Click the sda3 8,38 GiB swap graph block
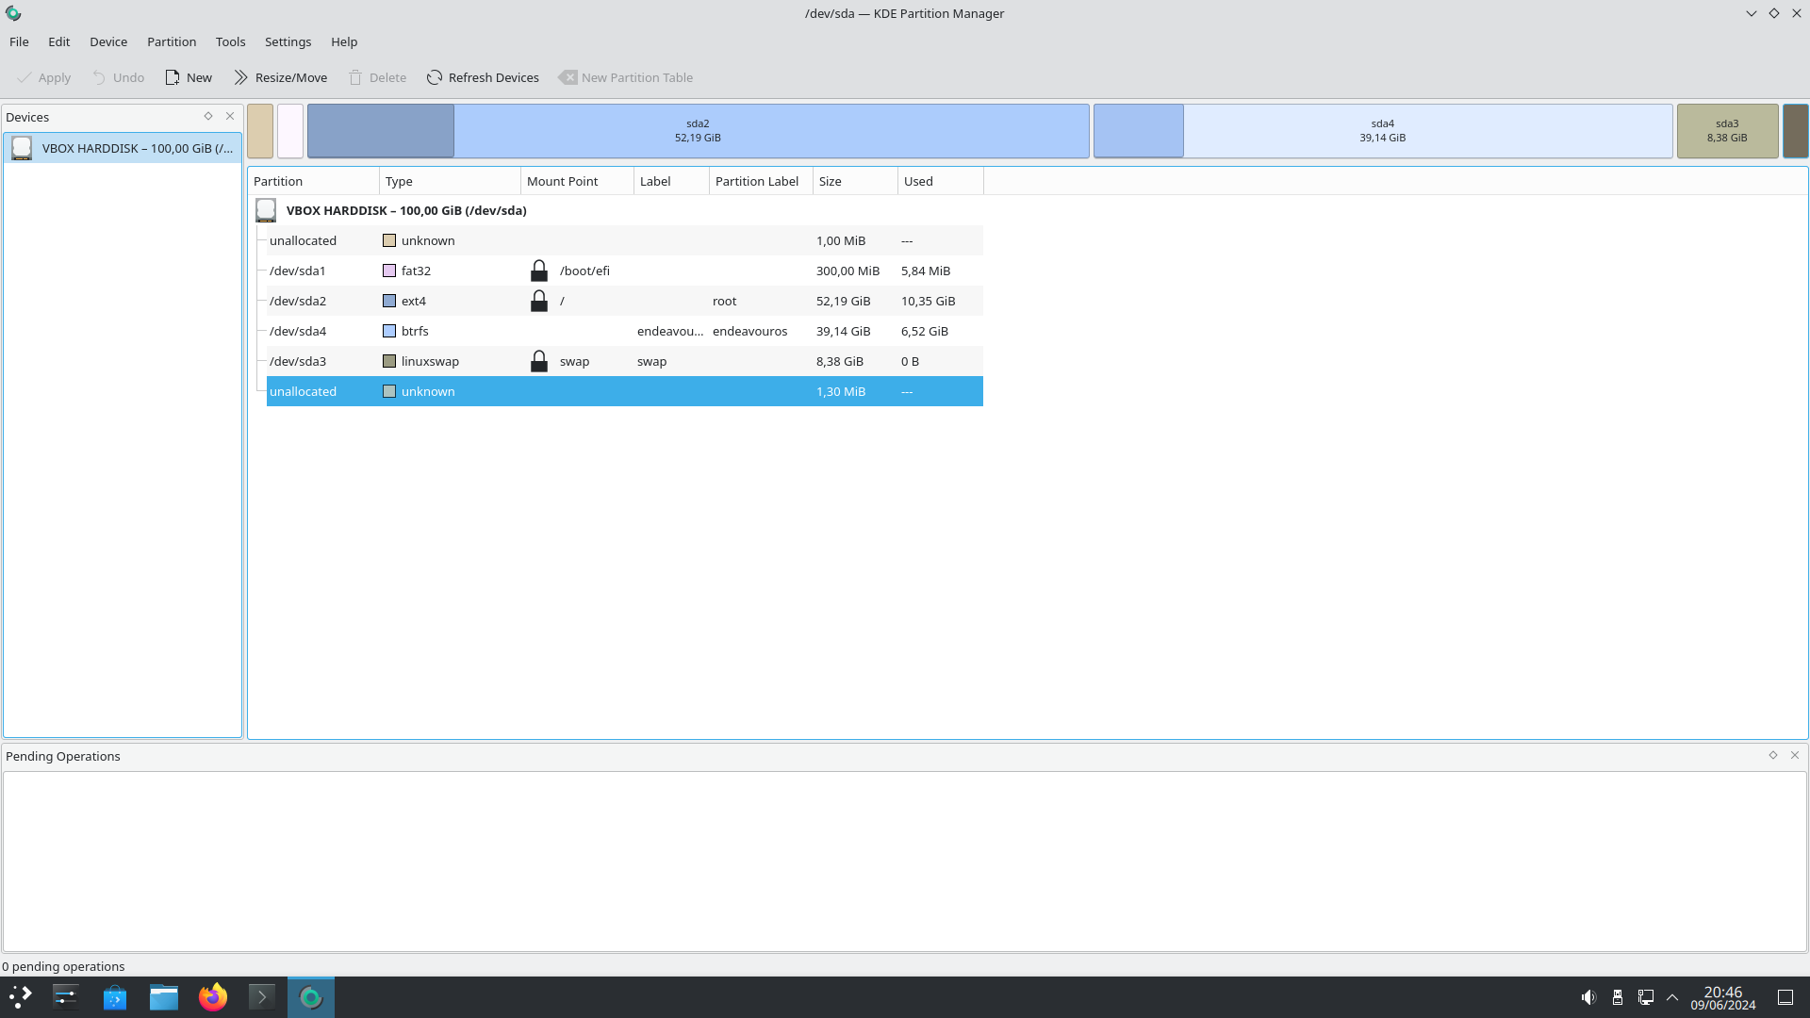Screen dimensions: 1810x1018 click(x=1726, y=130)
